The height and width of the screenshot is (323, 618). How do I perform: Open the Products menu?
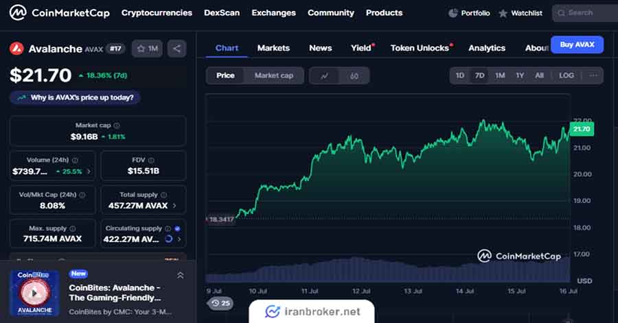[384, 12]
